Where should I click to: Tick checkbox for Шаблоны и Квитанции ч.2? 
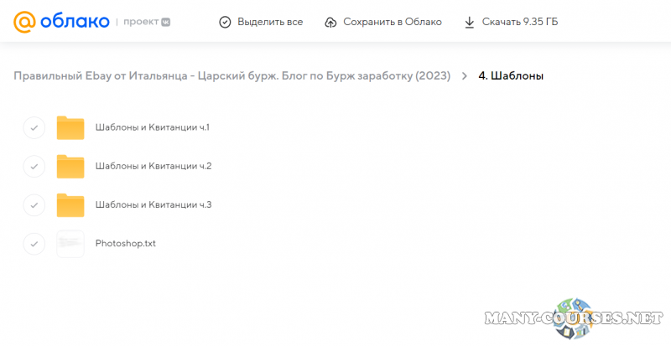point(34,166)
